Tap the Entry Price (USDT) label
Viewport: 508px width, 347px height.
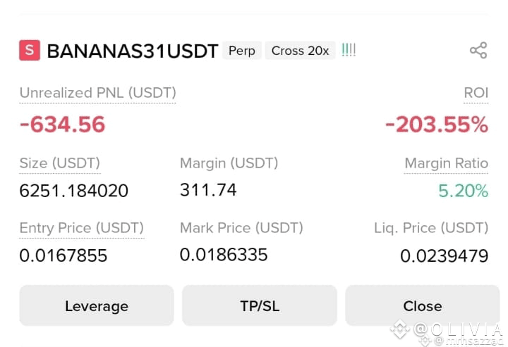[x=82, y=228]
